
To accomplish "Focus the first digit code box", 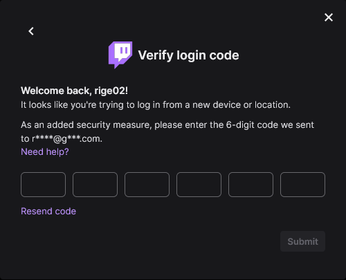I will coord(43,185).
